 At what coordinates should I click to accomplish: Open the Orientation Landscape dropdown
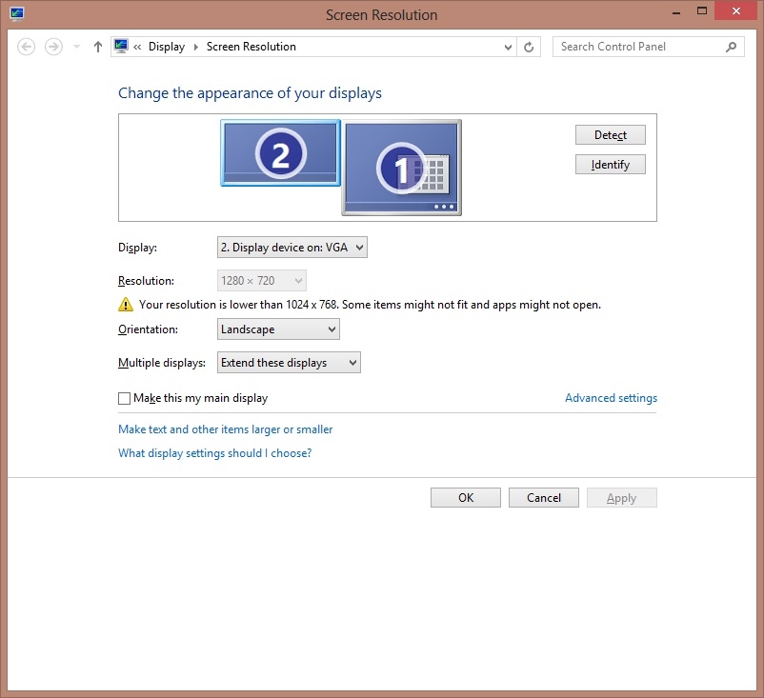pos(278,329)
